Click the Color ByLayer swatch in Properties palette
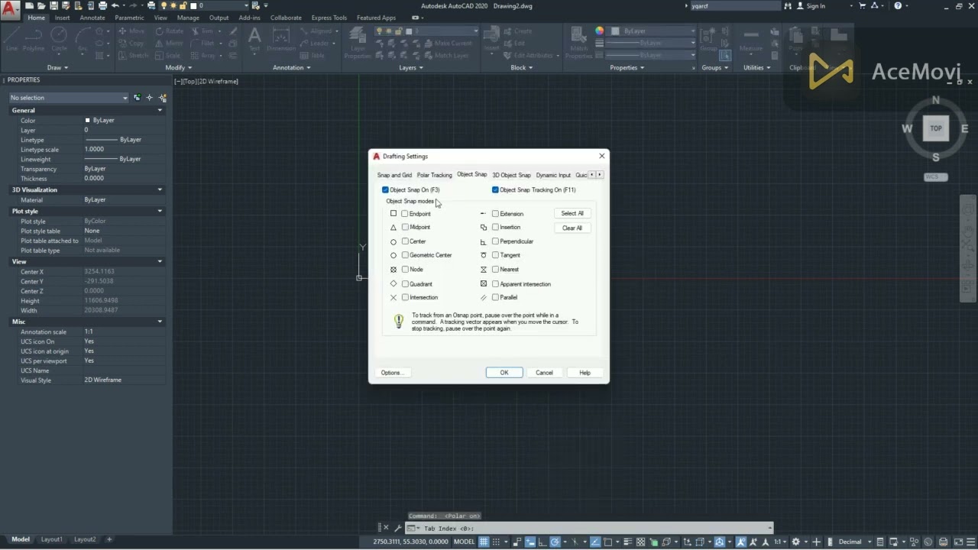The image size is (978, 550). [88, 121]
